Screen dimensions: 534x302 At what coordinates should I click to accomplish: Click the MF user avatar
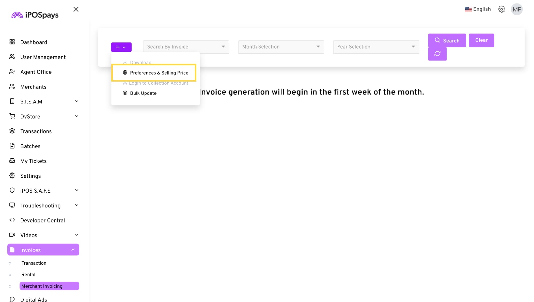[516, 9]
